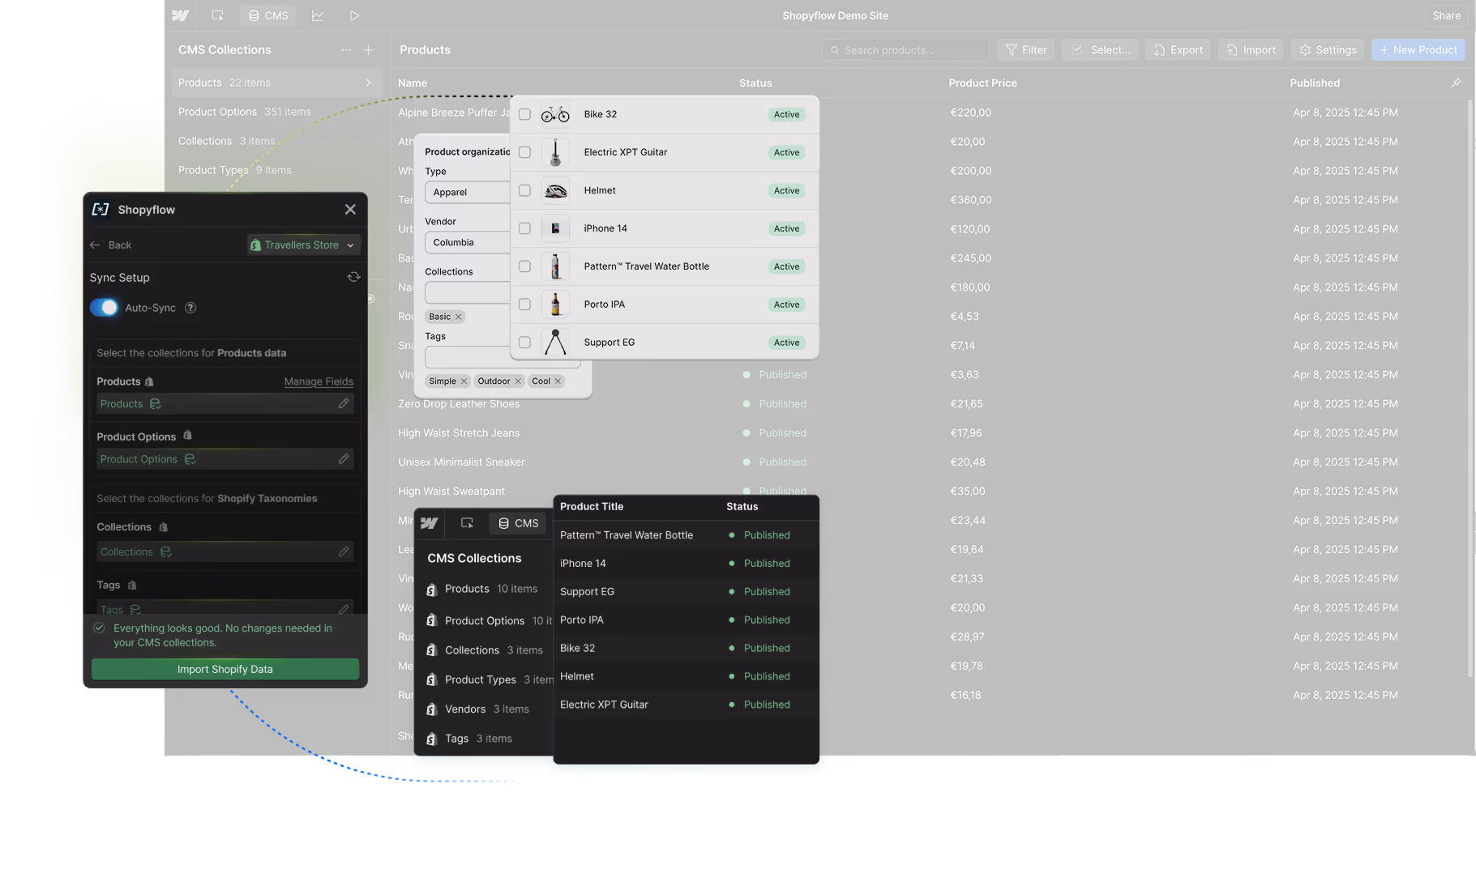Click the Unisex Minimalist Sneaker row name
Viewport: 1476px width, 873px height.
[461, 462]
